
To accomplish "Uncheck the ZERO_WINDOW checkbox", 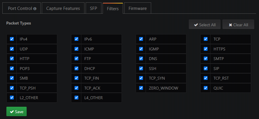I will pos(141,88).
